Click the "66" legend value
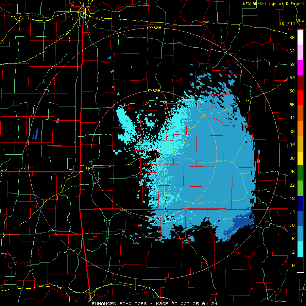This screenshot has width=306, height=306. [x=292, y=37]
